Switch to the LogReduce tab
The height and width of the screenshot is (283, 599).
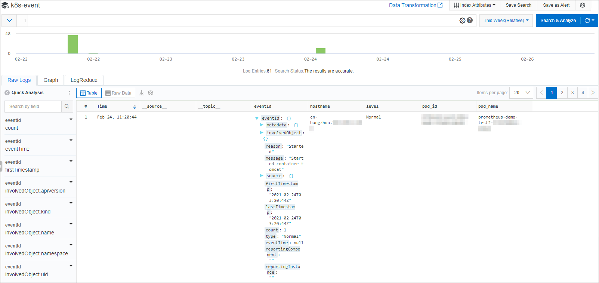point(84,80)
